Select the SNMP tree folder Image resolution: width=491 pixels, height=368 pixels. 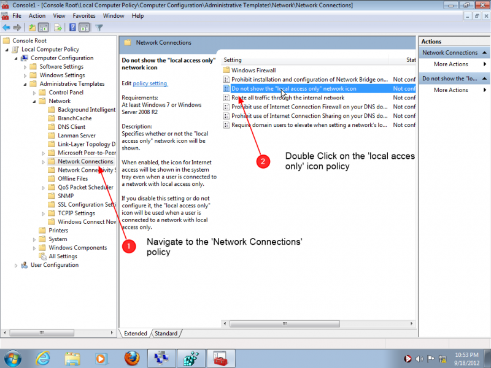coord(66,196)
